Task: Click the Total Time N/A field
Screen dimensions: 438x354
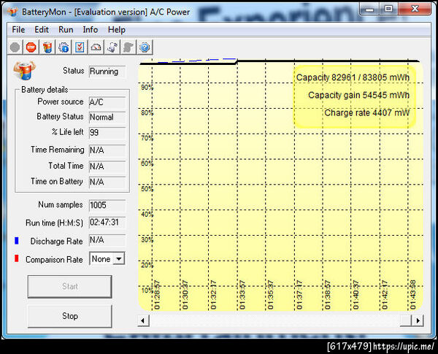Action: coord(107,166)
